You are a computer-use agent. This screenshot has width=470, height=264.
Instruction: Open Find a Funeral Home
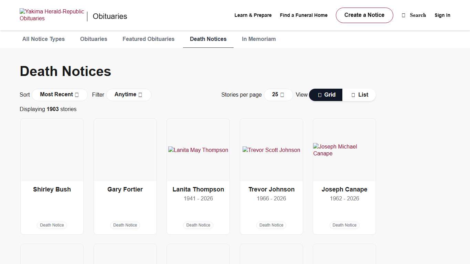303,15
